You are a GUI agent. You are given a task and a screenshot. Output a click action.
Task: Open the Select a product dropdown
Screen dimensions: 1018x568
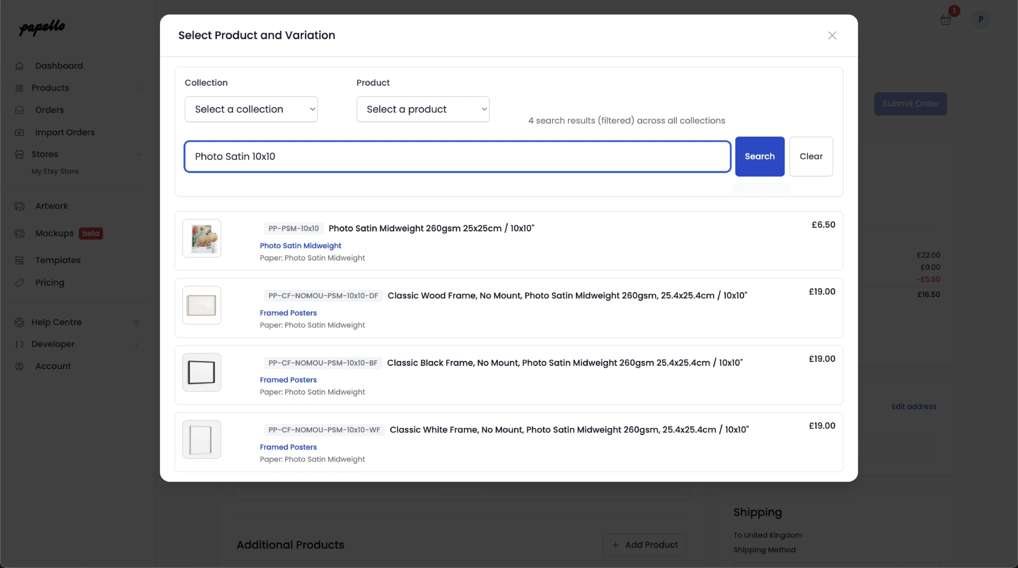[423, 109]
